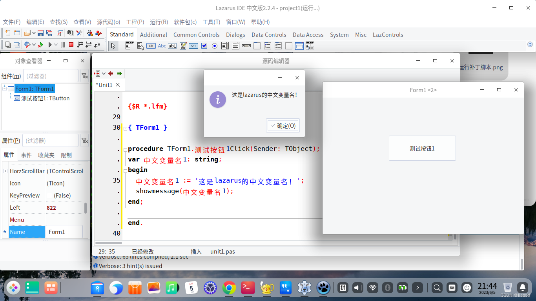This screenshot has height=301, width=536.
Task: Click the New Unit toolbar icon
Action: point(8,33)
